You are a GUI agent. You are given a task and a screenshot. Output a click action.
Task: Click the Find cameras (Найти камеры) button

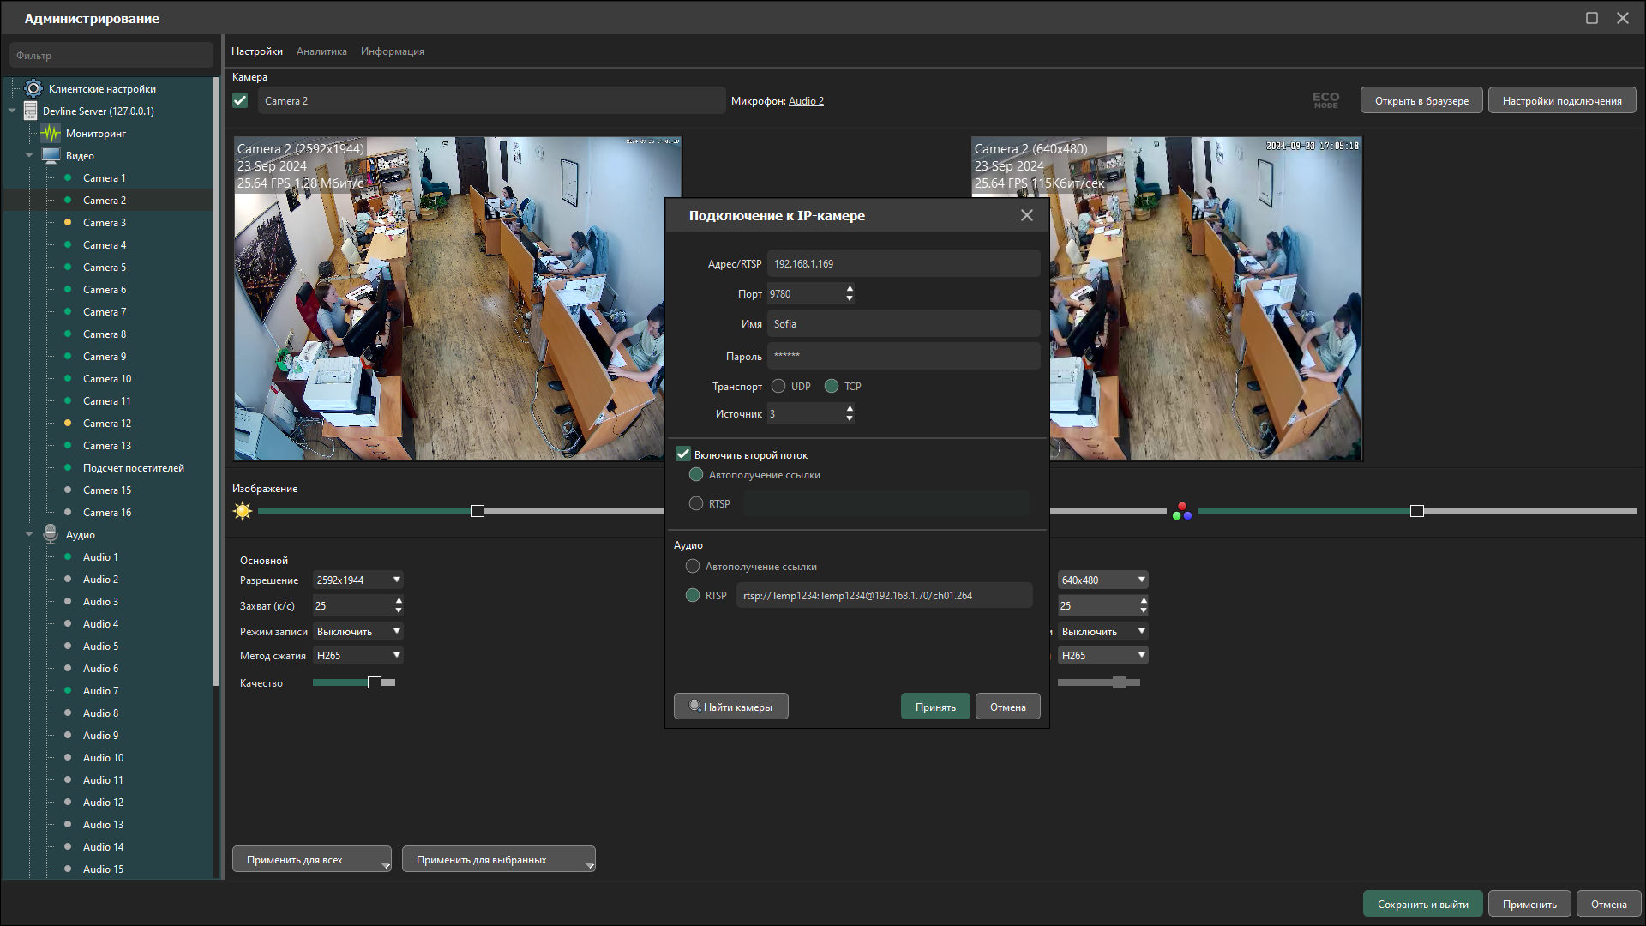click(x=730, y=707)
